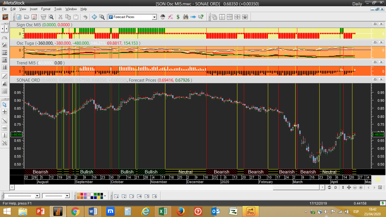Click the zoom-in plus icon below chart

(361, 187)
